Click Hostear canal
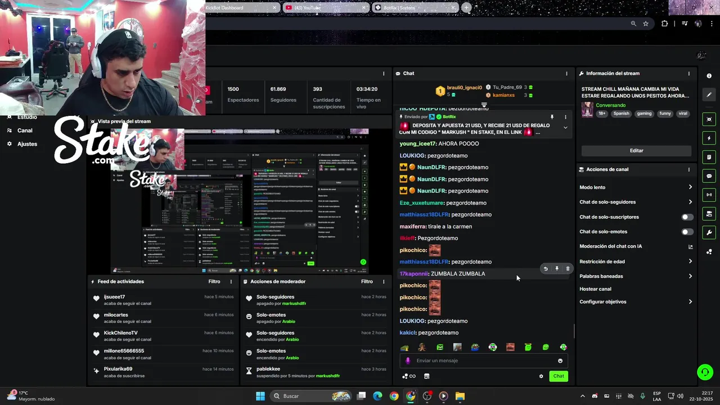 click(x=595, y=289)
